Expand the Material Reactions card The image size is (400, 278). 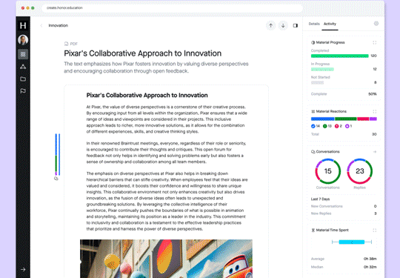(375, 111)
